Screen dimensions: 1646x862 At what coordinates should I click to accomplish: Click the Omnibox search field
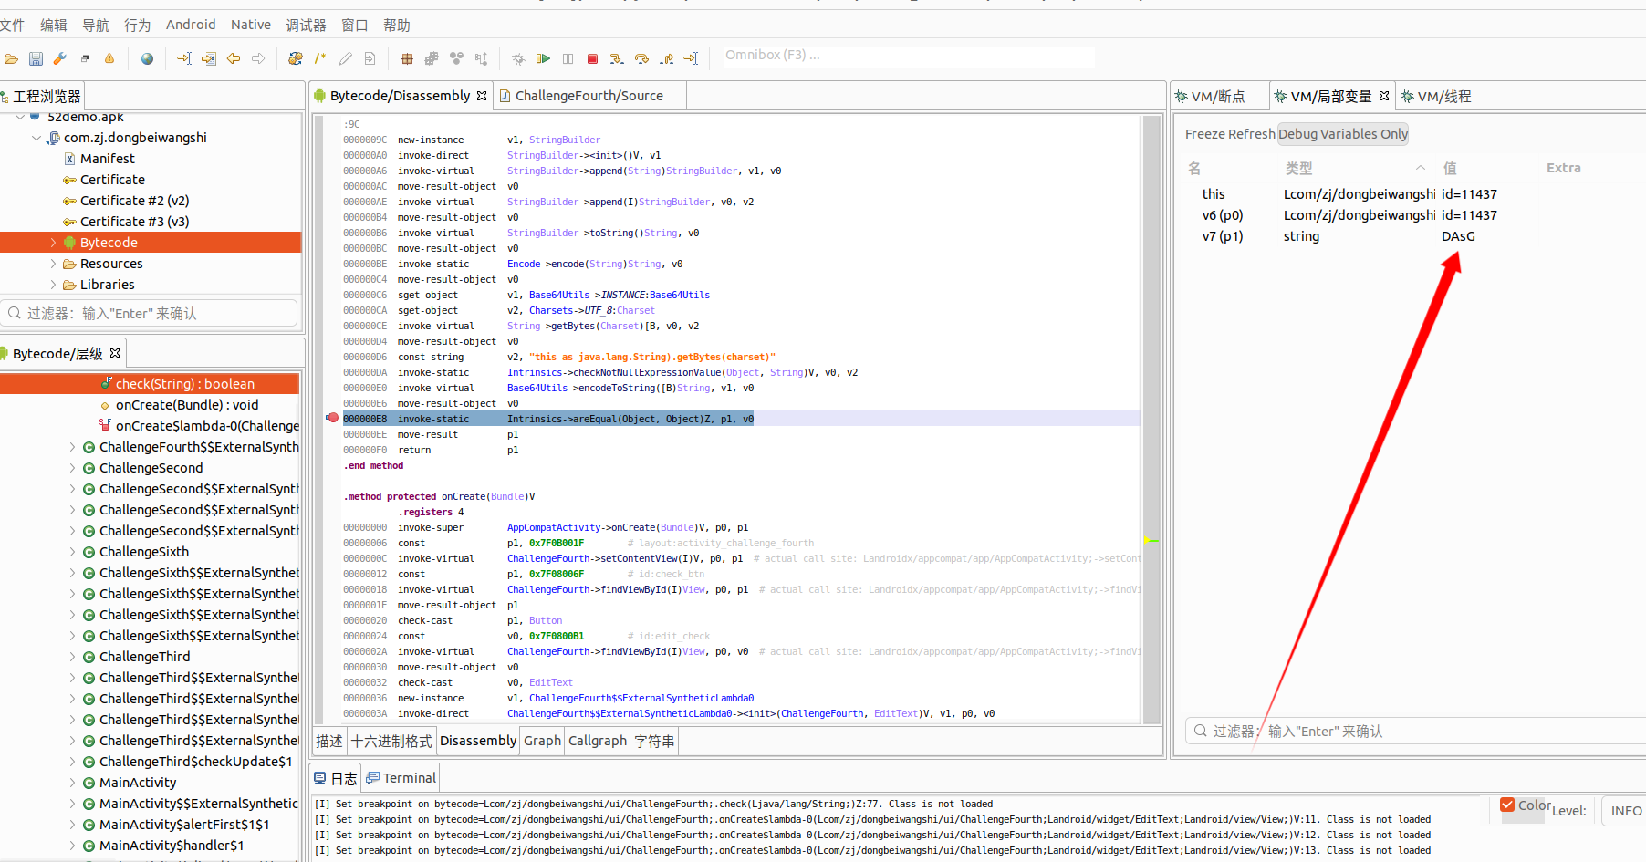coord(908,56)
